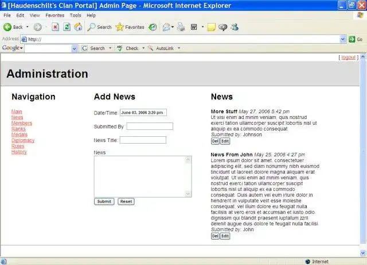Click the Stop loading icon

55,27
